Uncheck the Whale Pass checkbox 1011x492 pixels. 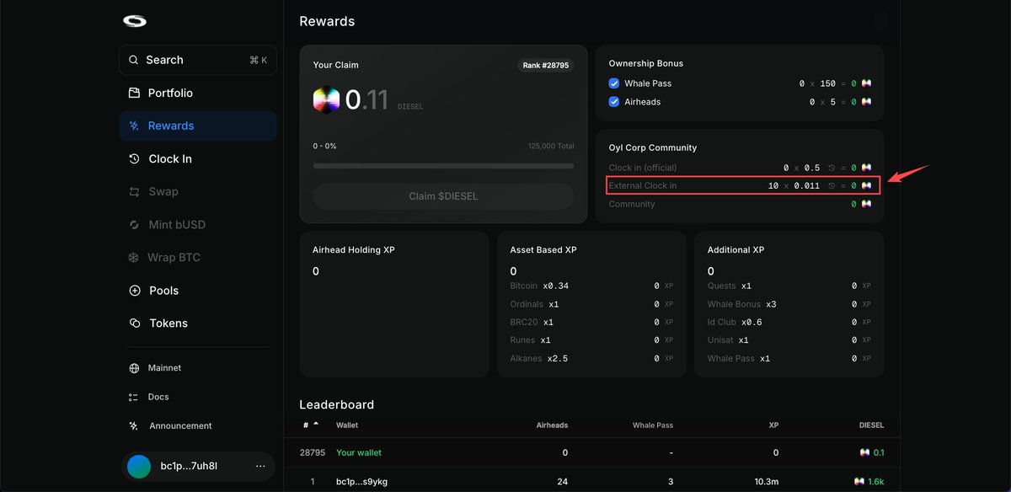(614, 83)
